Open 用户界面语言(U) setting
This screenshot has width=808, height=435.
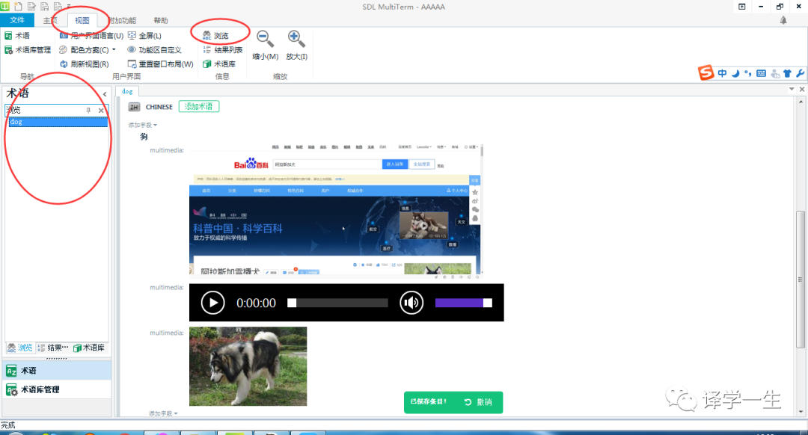coord(92,36)
